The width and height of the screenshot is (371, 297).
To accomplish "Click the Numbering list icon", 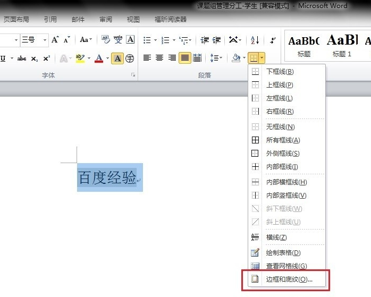I will [x=165, y=40].
